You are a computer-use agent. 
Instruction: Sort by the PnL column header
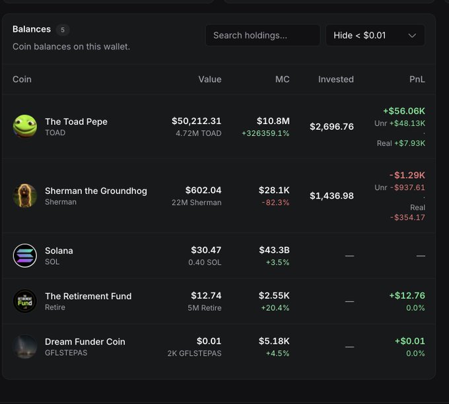click(x=417, y=79)
